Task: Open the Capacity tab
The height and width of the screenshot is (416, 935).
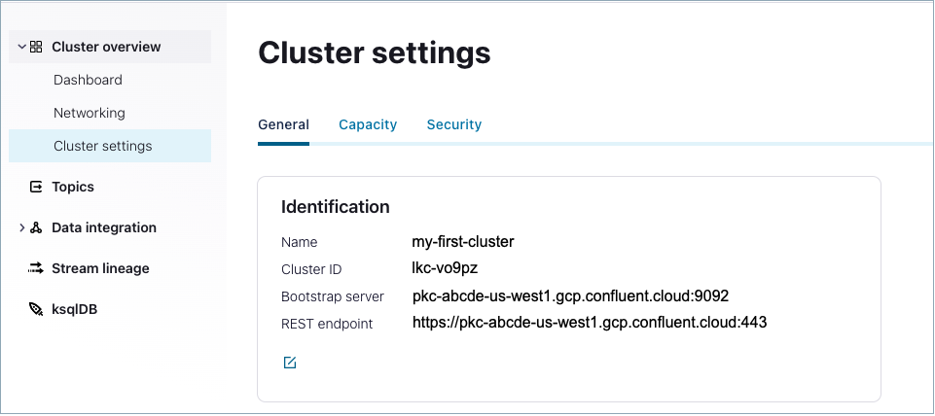Action: [368, 124]
